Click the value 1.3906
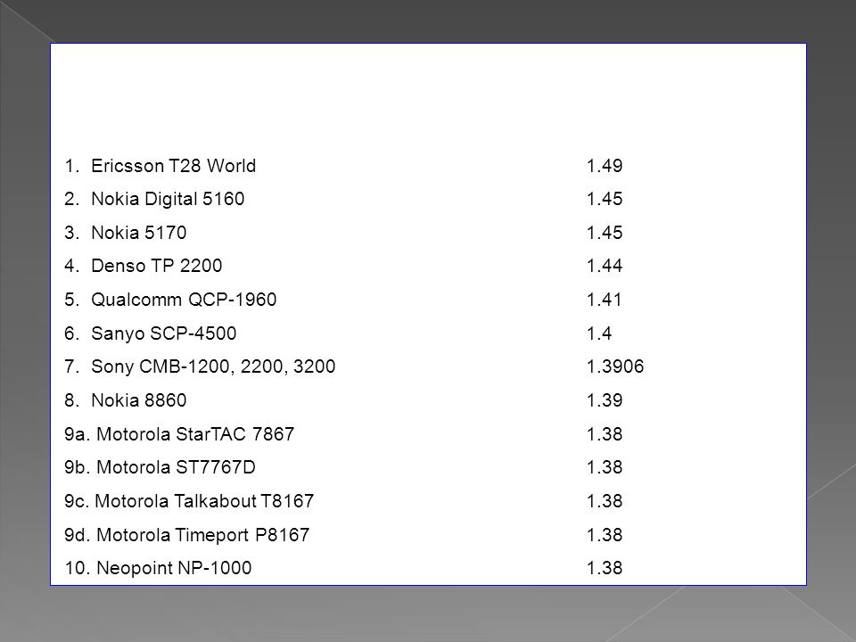 pyautogui.click(x=615, y=366)
